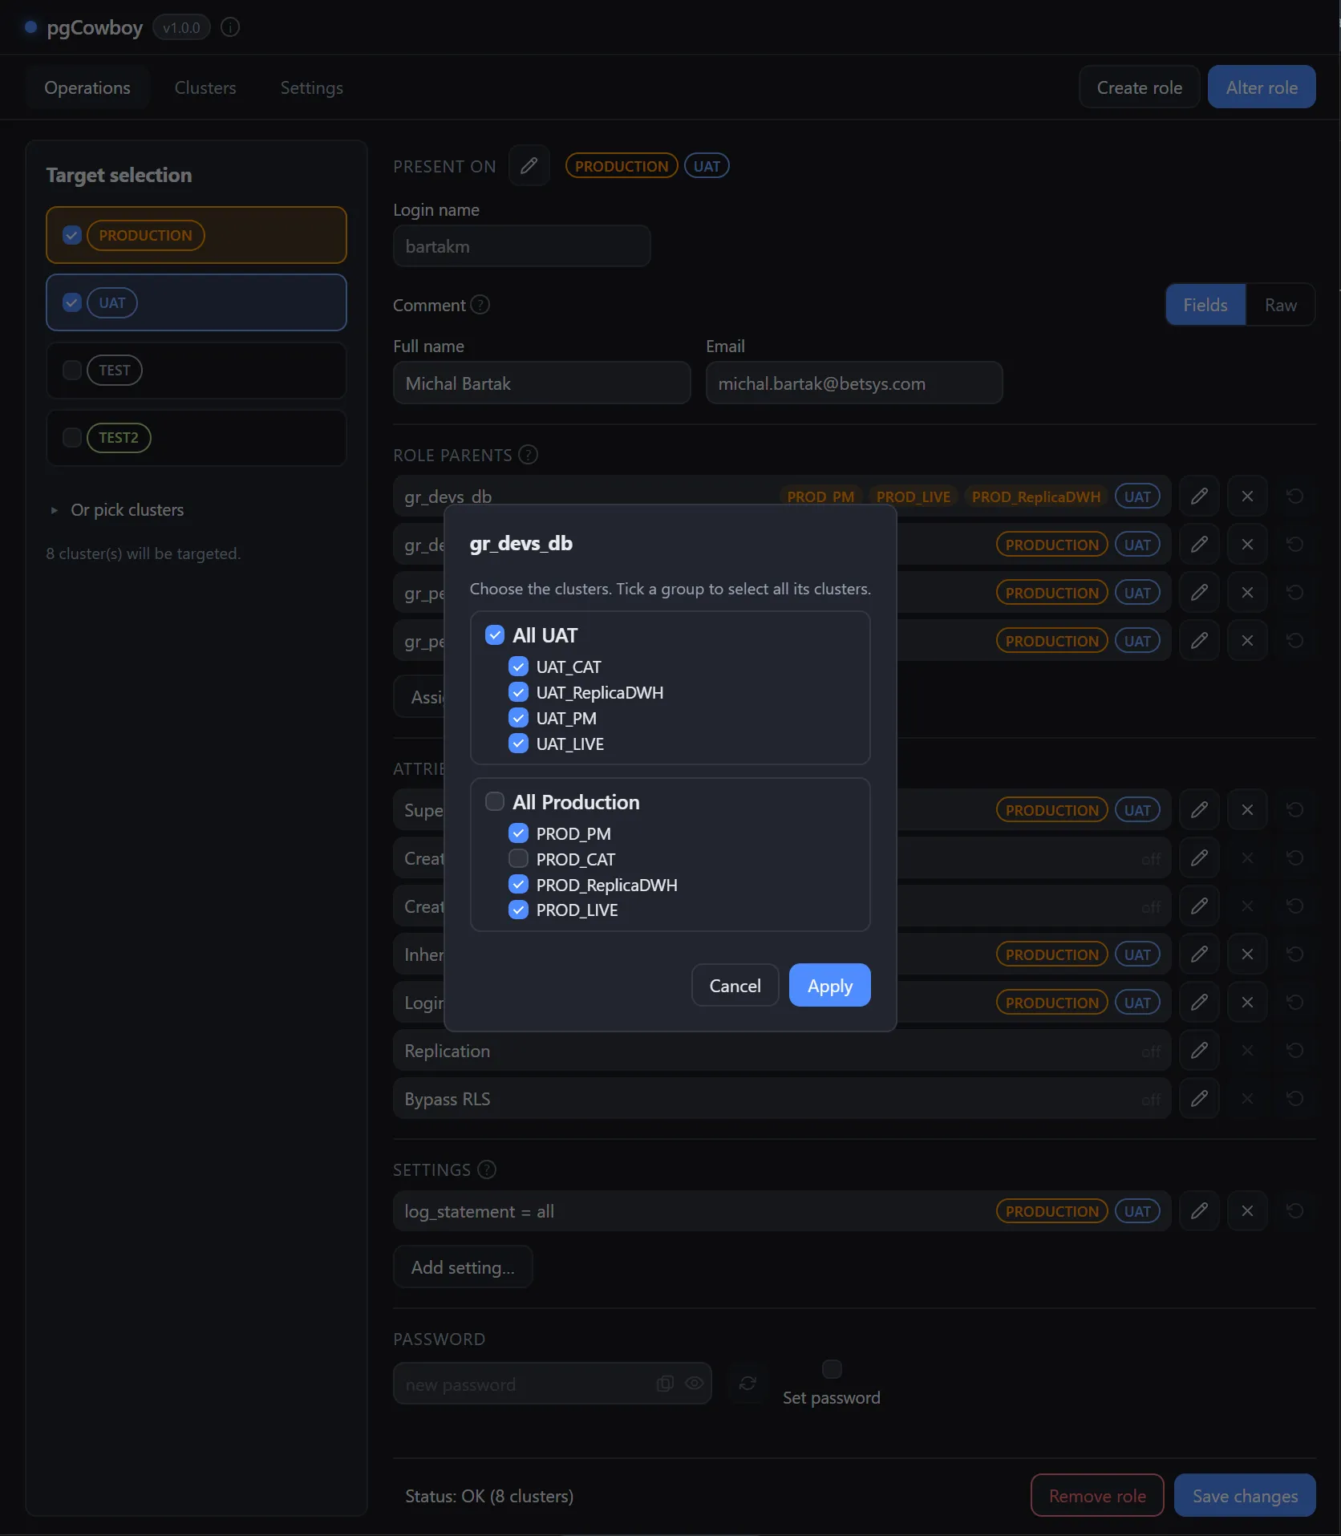Uncheck the UAT_CAT cluster
Image resolution: width=1341 pixels, height=1536 pixels.
519,667
